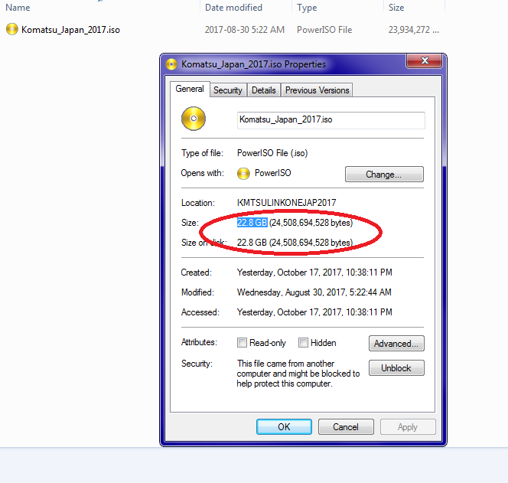This screenshot has height=483, width=508.
Task: Tick the Hidden attribute checkbox
Action: point(303,343)
